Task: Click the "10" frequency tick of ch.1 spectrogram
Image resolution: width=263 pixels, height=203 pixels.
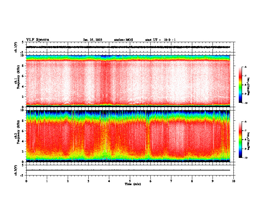Action: tap(22, 55)
